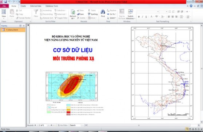Click No Filter indicator
This screenshot has width=203, height=132.
point(63,125)
